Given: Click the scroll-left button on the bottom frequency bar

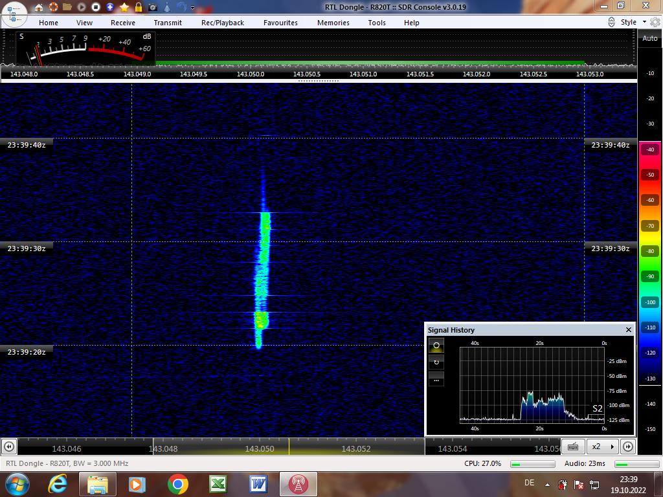Looking at the screenshot, I should click(x=9, y=447).
